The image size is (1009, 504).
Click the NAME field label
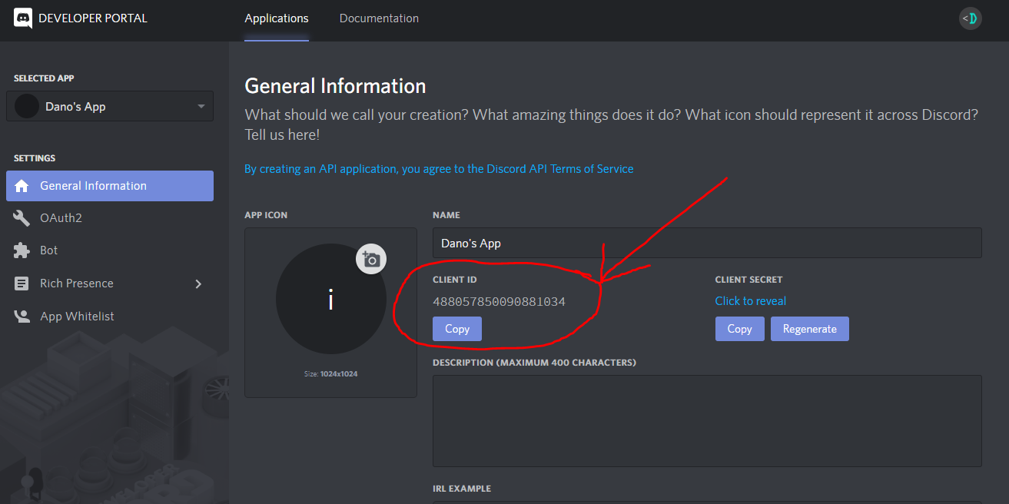[446, 215]
